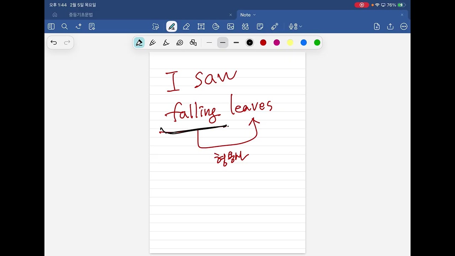This screenshot has height=256, width=455.
Task: Select the sticker tool
Action: pos(216,26)
